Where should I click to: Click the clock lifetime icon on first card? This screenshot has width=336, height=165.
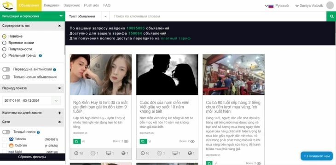pos(76,153)
